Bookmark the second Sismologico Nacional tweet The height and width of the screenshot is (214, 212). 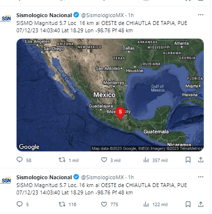(188, 204)
